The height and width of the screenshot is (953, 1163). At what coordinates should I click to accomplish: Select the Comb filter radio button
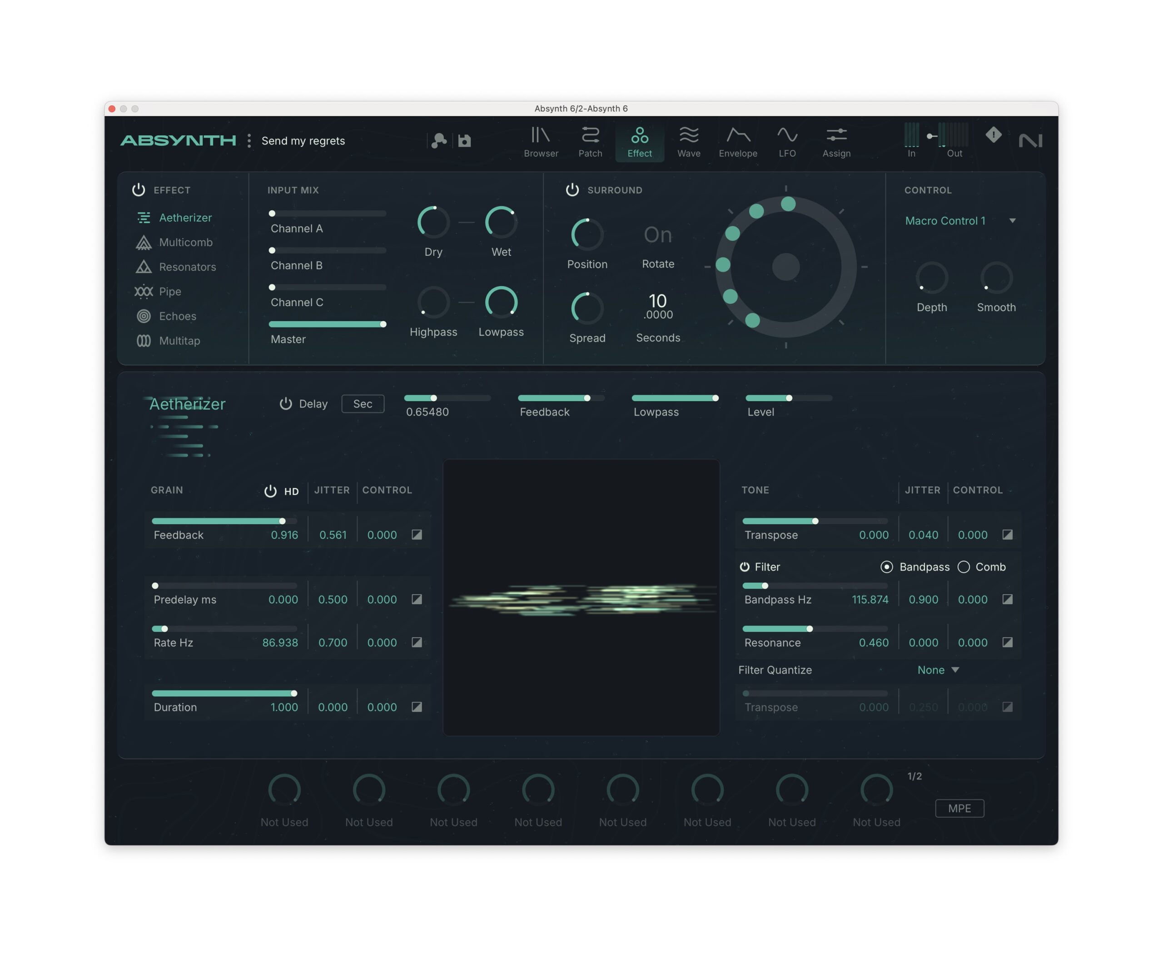coord(964,567)
